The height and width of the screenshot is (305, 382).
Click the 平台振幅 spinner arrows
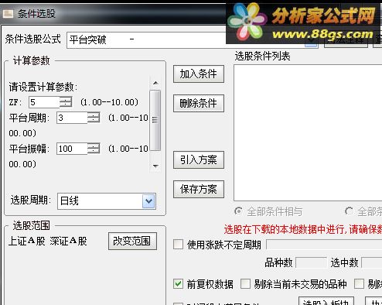(x=94, y=149)
